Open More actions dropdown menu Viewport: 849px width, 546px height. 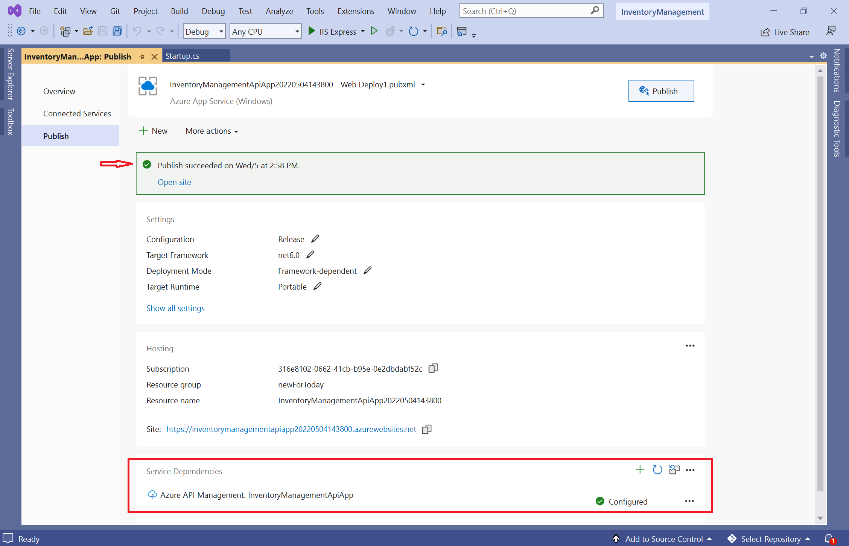click(211, 131)
